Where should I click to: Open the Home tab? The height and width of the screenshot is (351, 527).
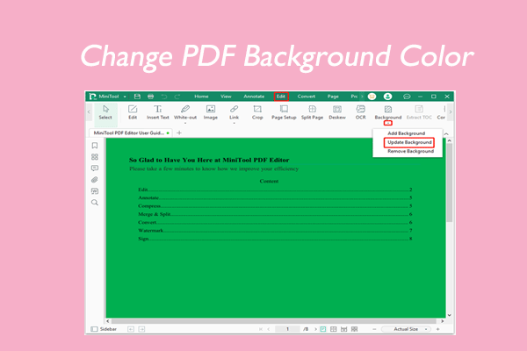pos(201,97)
